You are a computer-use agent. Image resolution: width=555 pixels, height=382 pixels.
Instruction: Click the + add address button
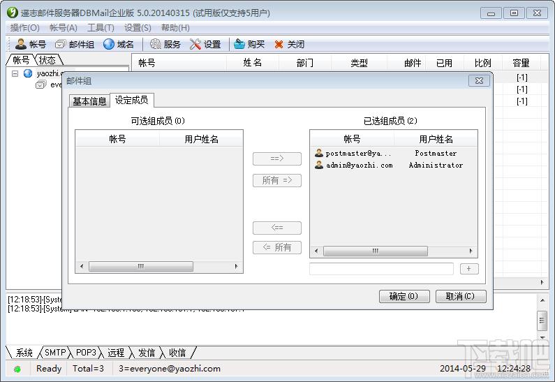[469, 269]
